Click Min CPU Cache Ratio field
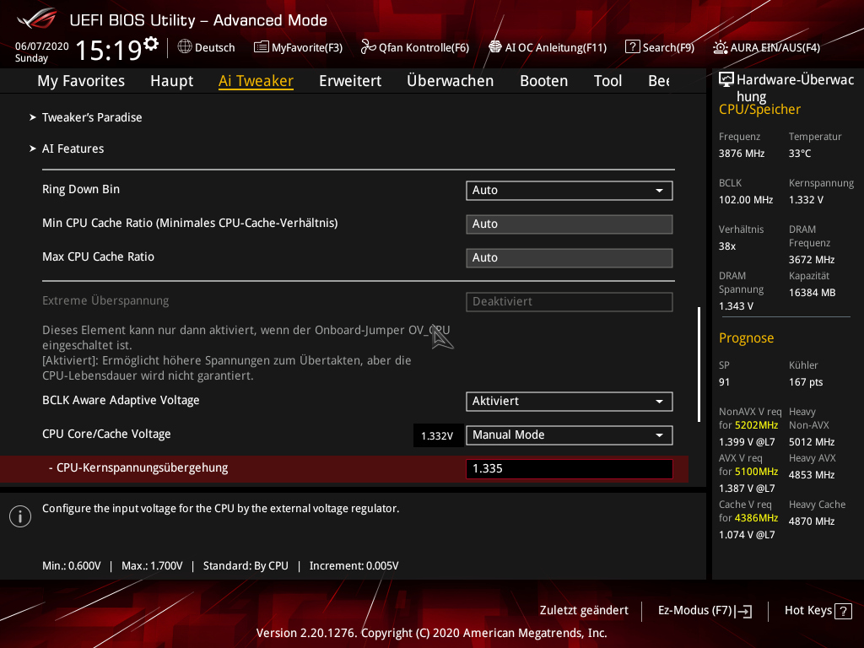 click(x=570, y=224)
